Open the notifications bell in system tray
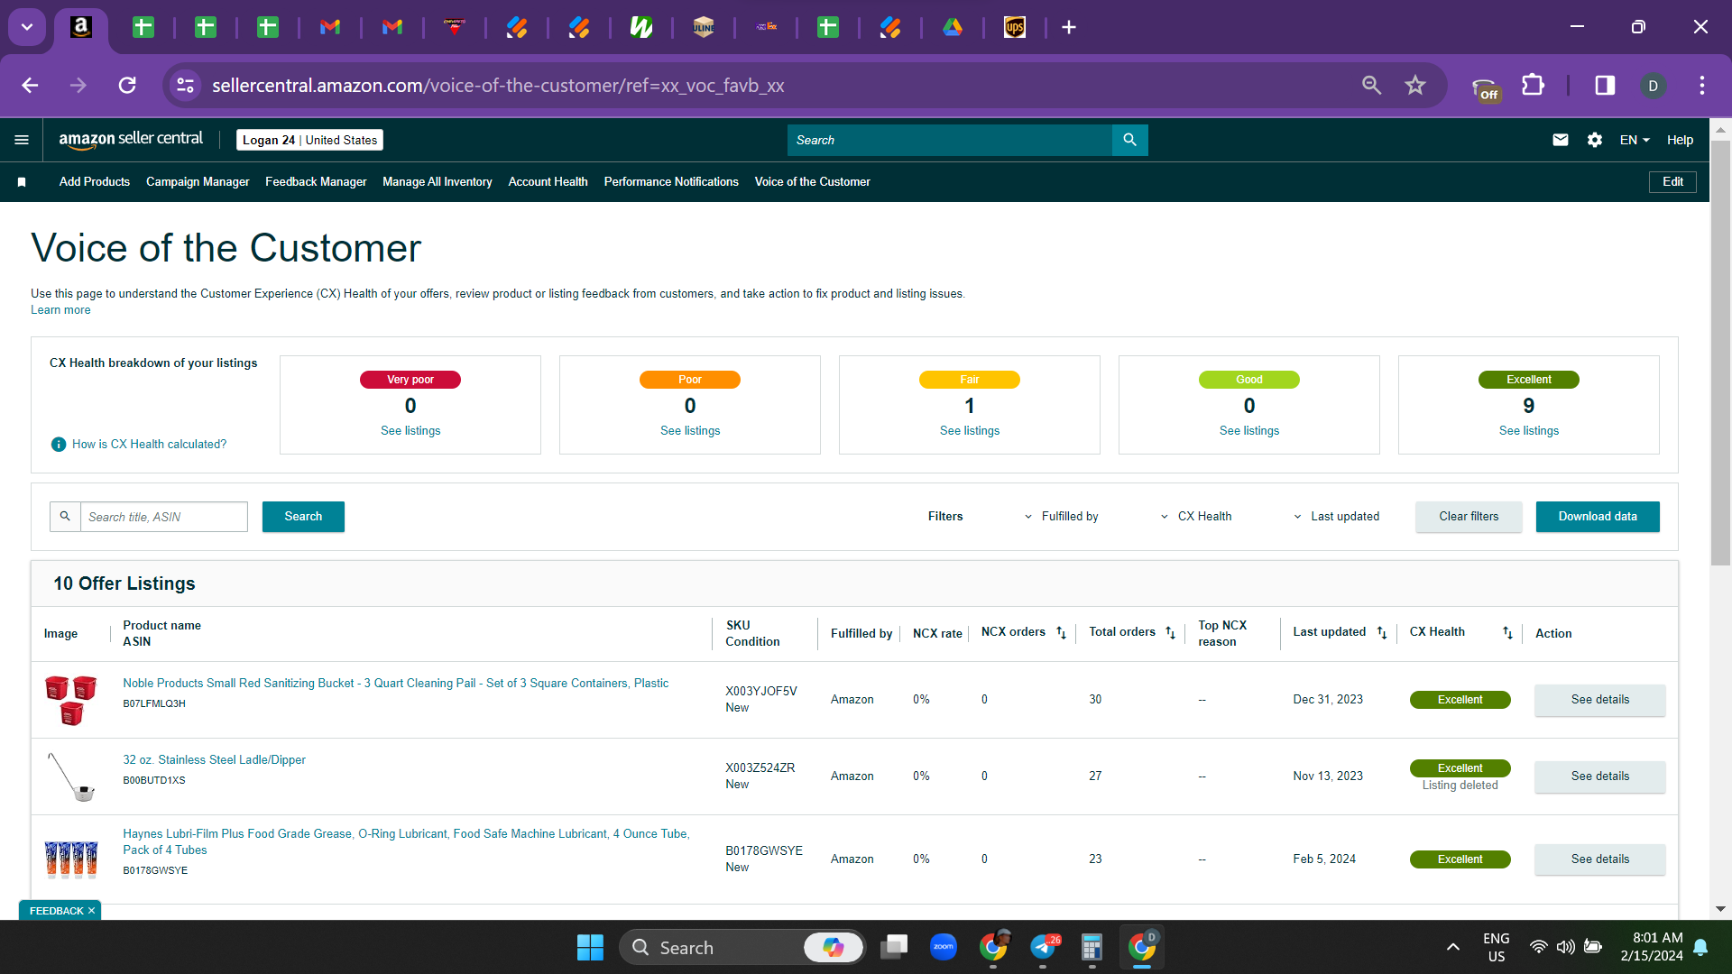 point(1700,947)
